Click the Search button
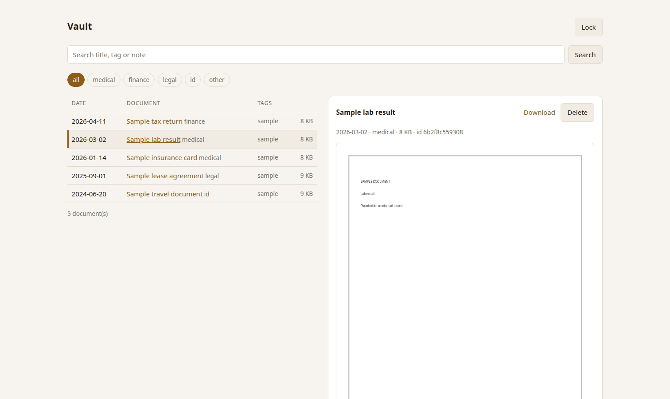 585,55
